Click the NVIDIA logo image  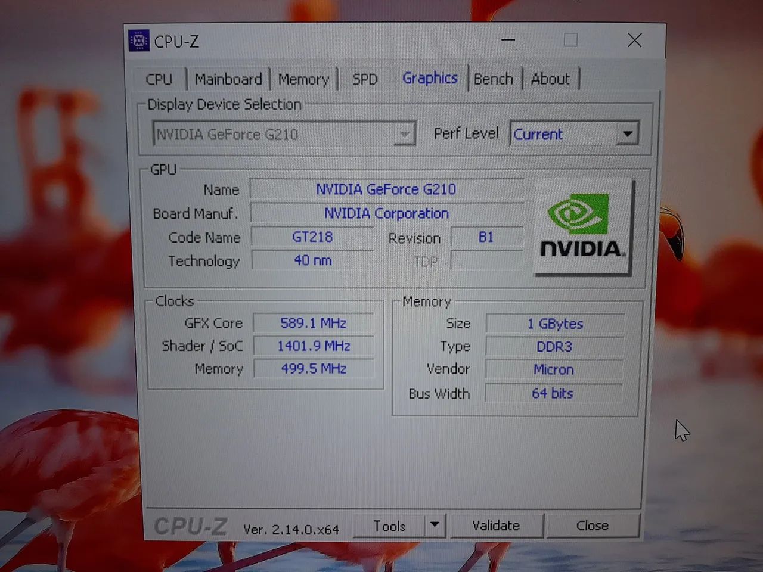point(581,226)
